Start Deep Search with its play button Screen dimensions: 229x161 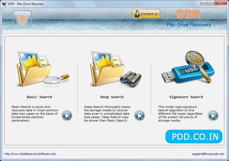pos(139,115)
